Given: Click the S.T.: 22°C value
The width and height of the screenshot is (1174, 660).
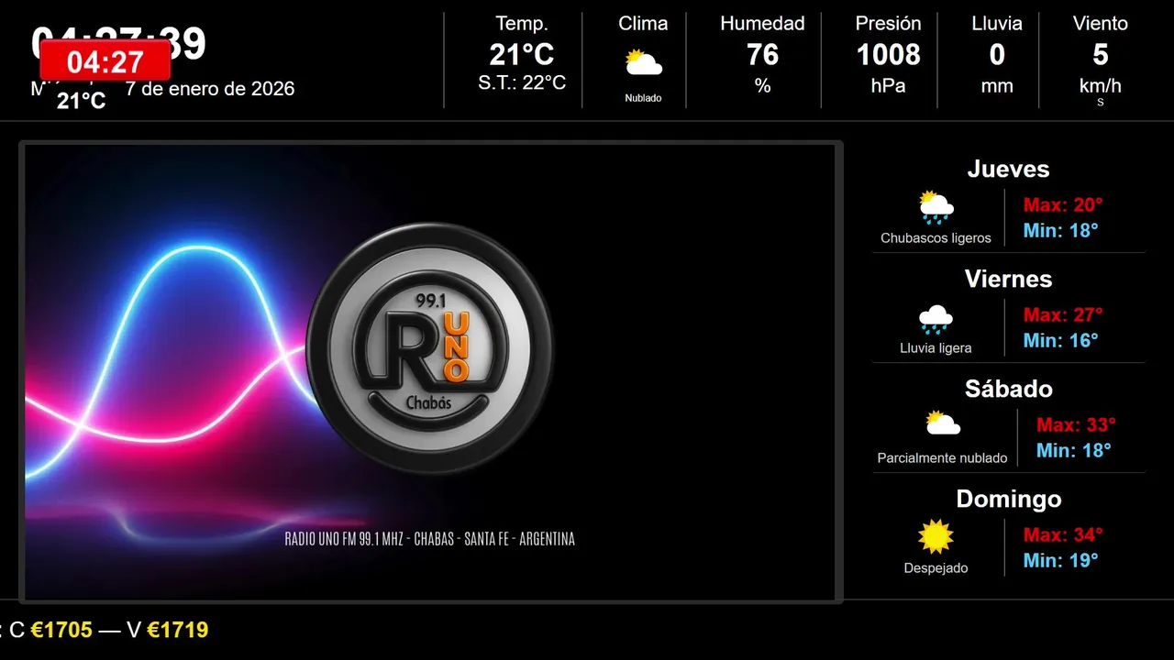Looking at the screenshot, I should click(x=522, y=82).
